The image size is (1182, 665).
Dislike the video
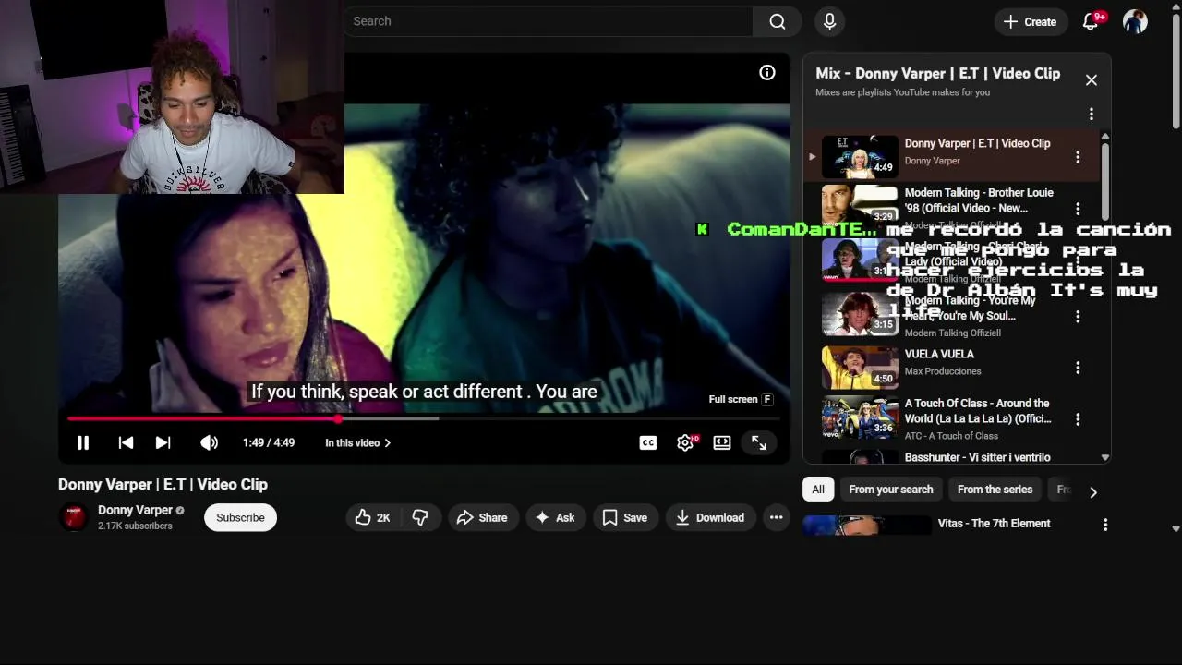pyautogui.click(x=420, y=518)
